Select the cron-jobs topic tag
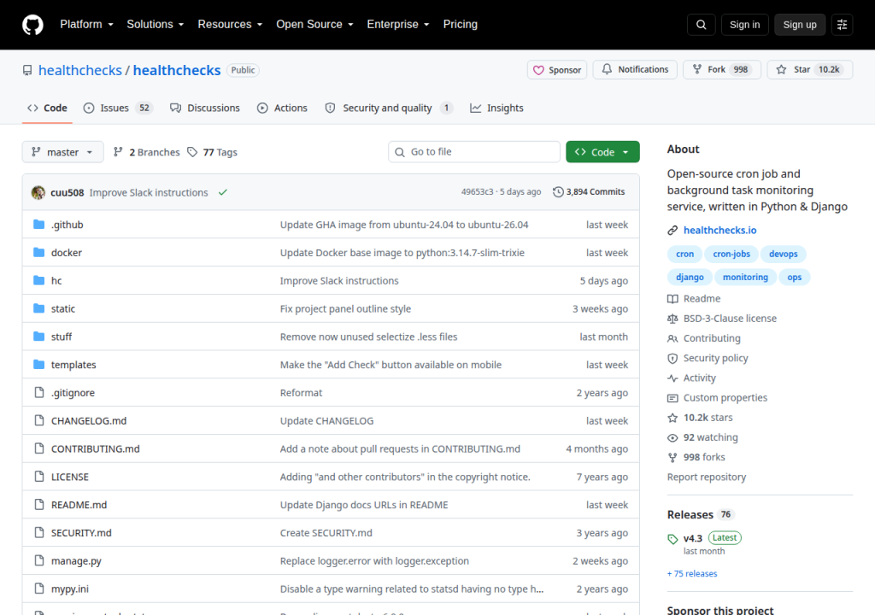Viewport: 875px width, 615px height. coord(731,254)
